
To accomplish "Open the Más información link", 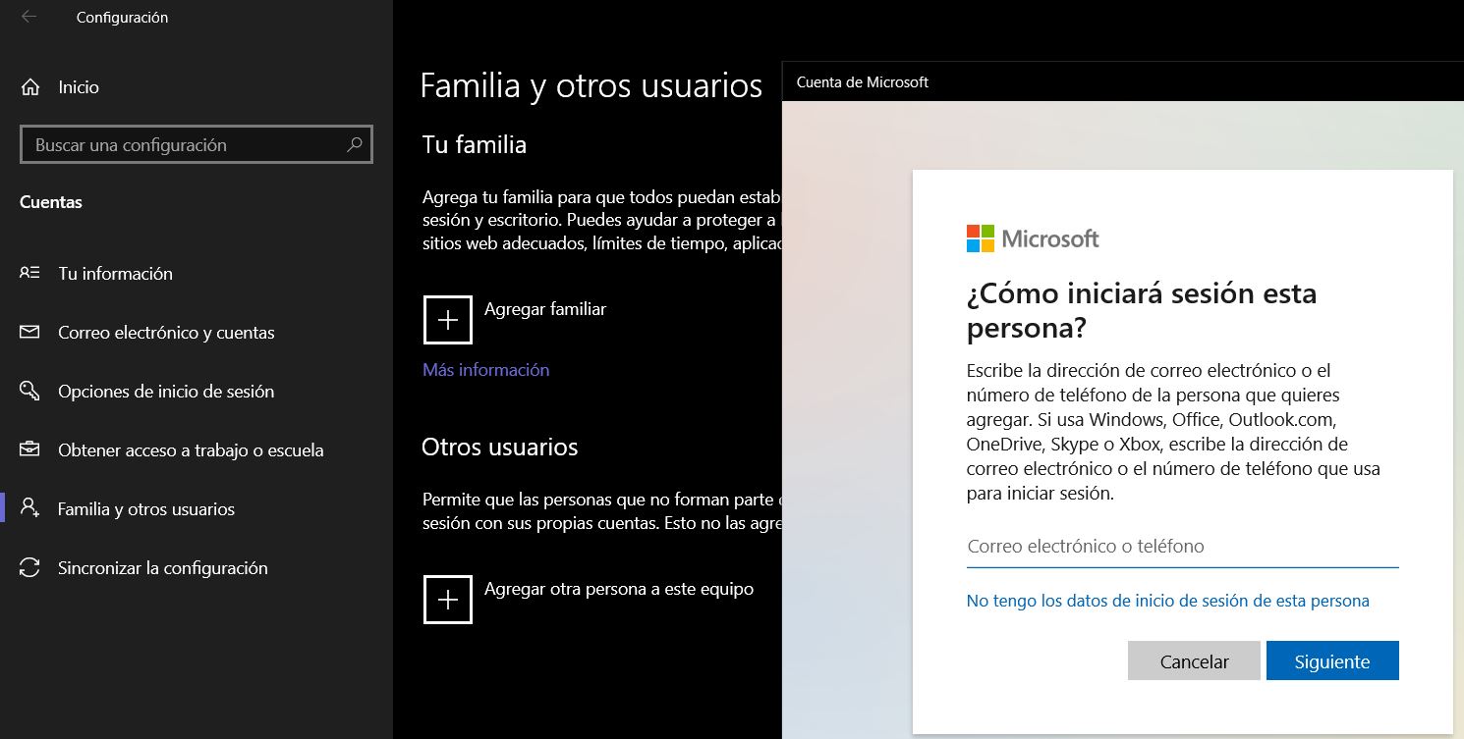I will (485, 370).
